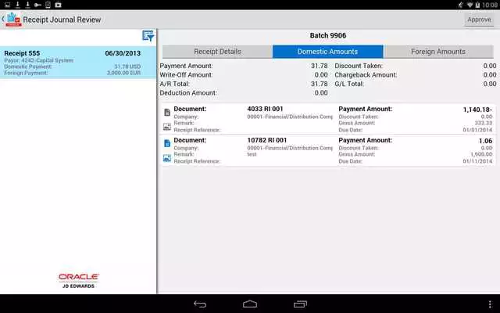The width and height of the screenshot is (500, 313).
Task: Tap the due date 01/11/2014
Action: (x=477, y=161)
